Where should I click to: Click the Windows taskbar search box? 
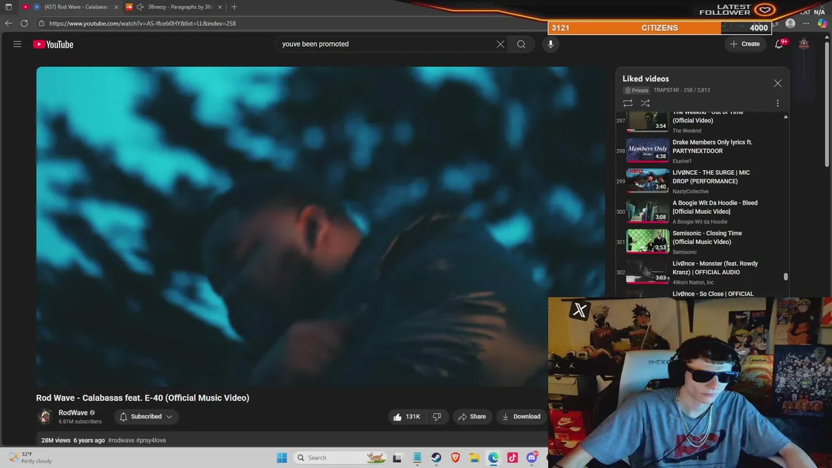340,458
